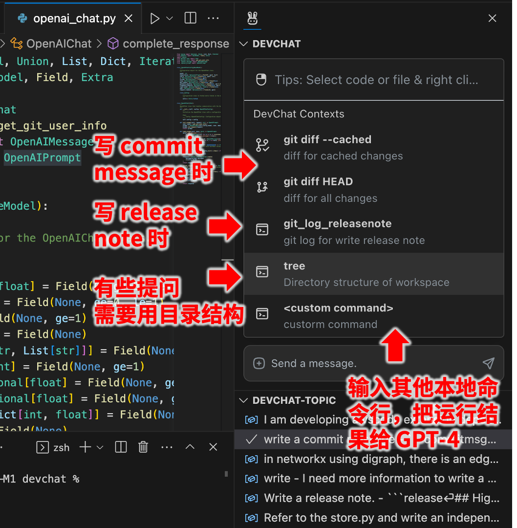This screenshot has height=528, width=517.
Task: Kill the terminal using the trash icon
Action: coord(143,446)
